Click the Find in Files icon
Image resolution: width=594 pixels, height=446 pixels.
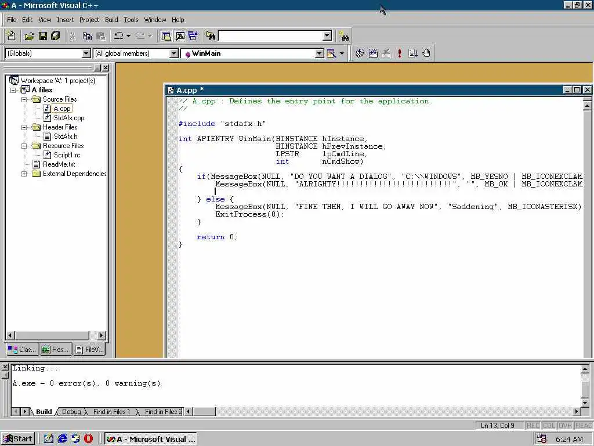(211, 36)
